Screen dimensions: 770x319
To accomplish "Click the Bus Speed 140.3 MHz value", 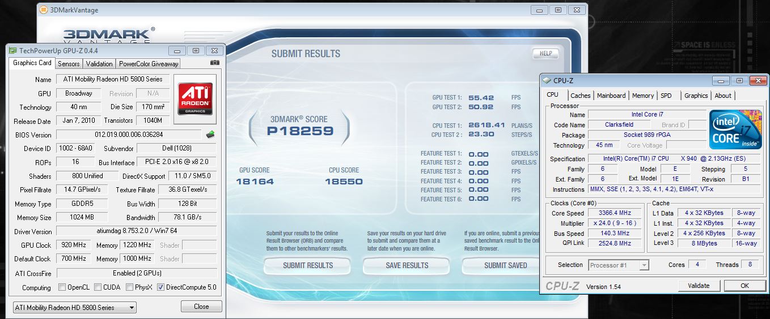I will (615, 234).
